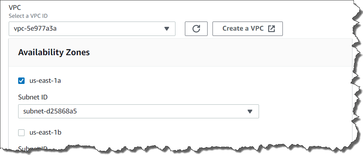Enable the us-east-1b availability zone checkbox
363x155 pixels.
21,133
